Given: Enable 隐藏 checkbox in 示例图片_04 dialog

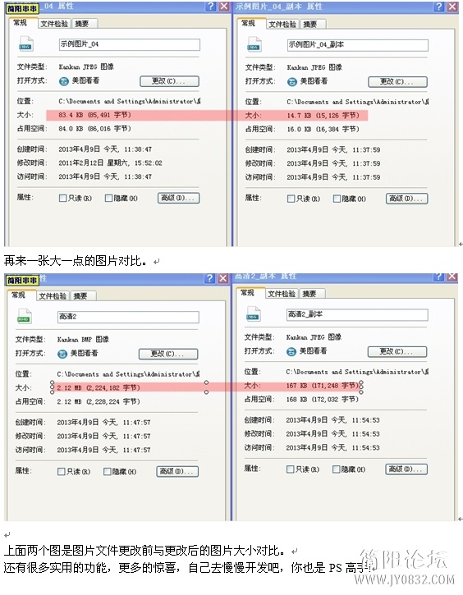Looking at the screenshot, I should tap(108, 198).
